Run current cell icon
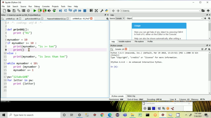The width and height of the screenshot is (211, 118). coord(40,11)
